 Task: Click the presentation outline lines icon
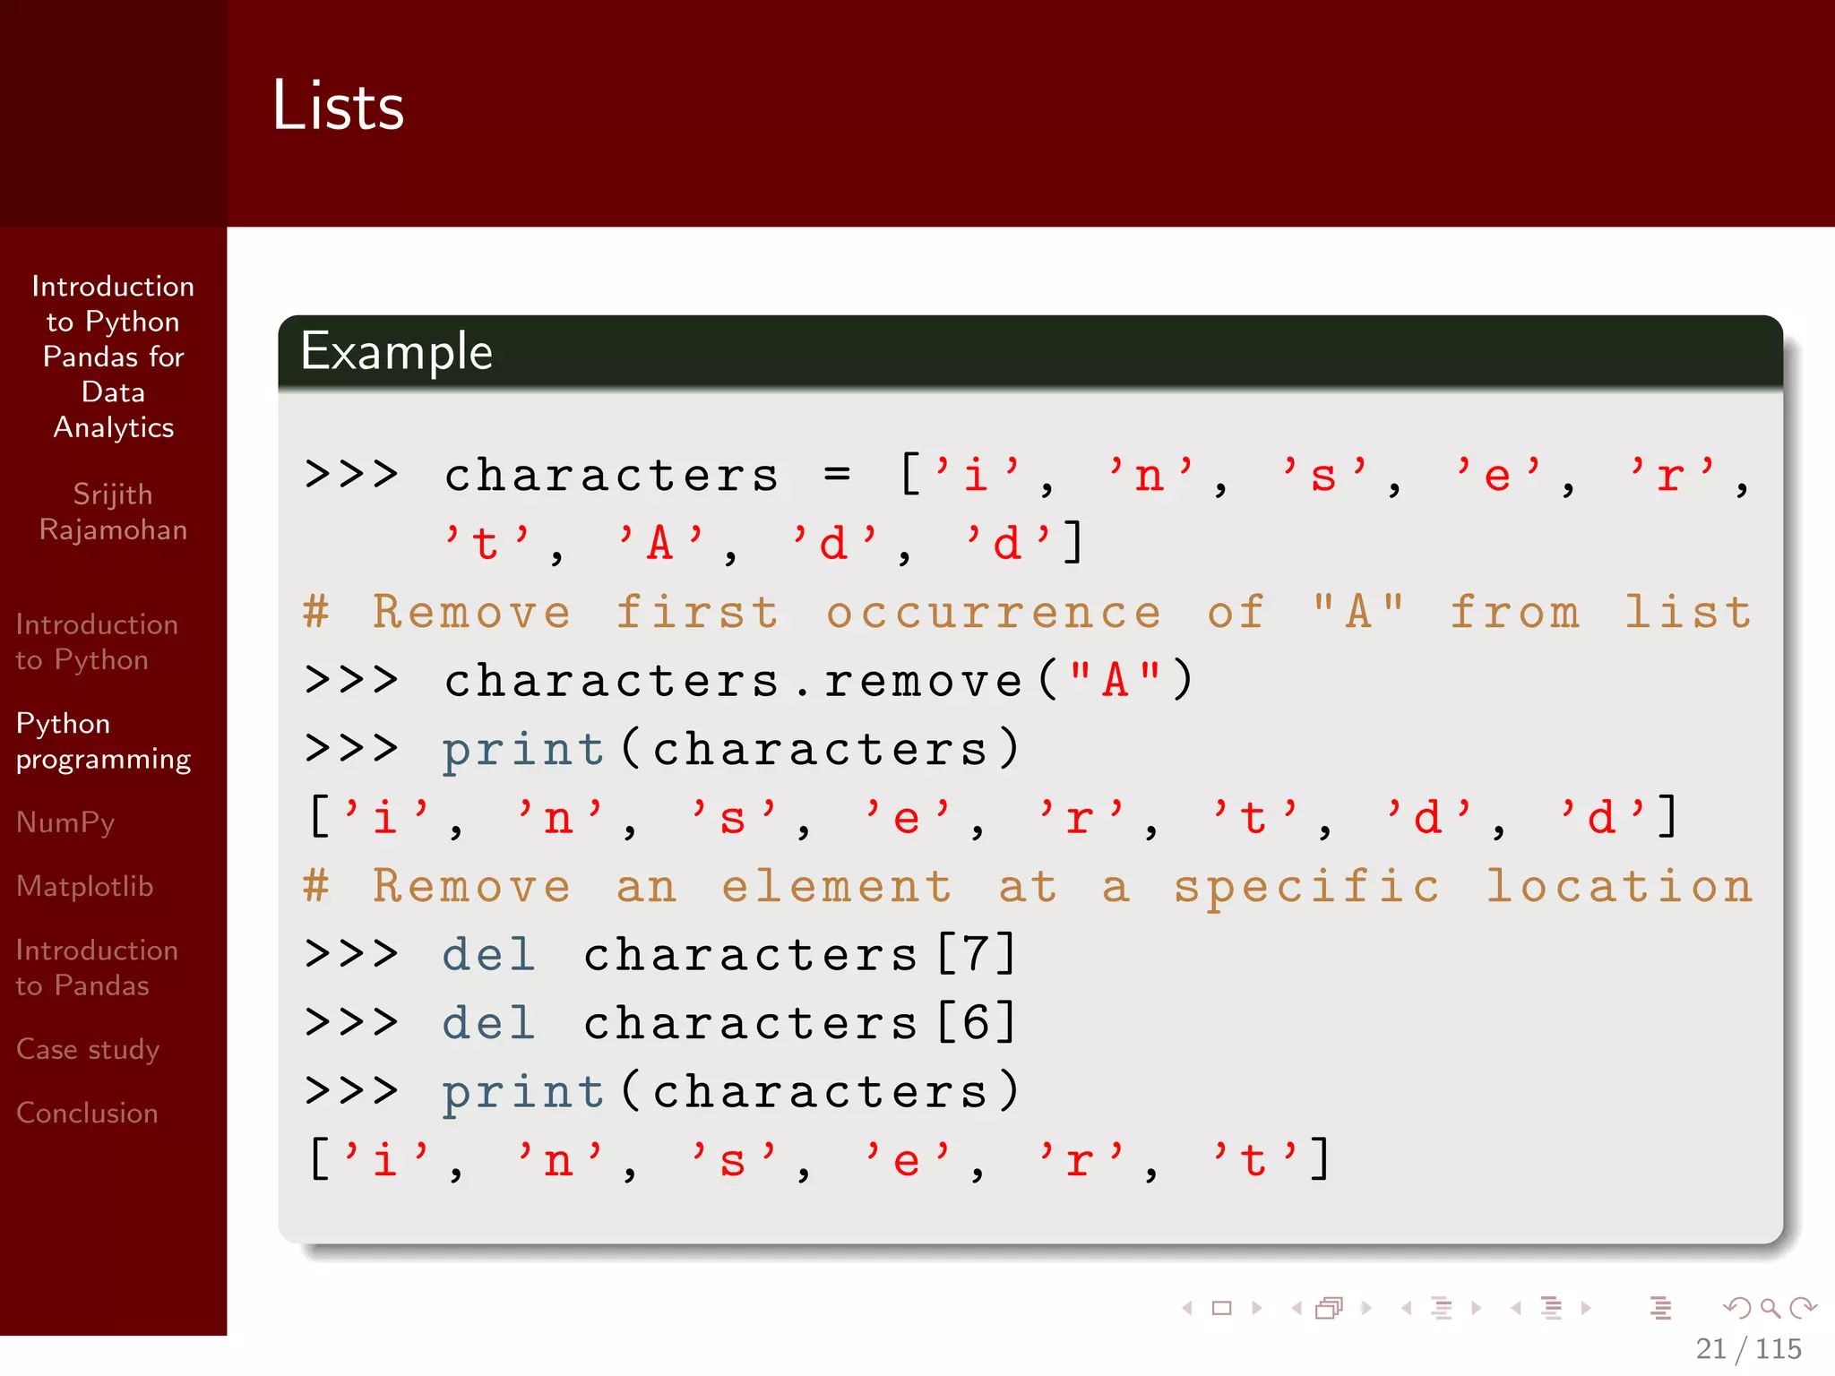(x=1661, y=1308)
